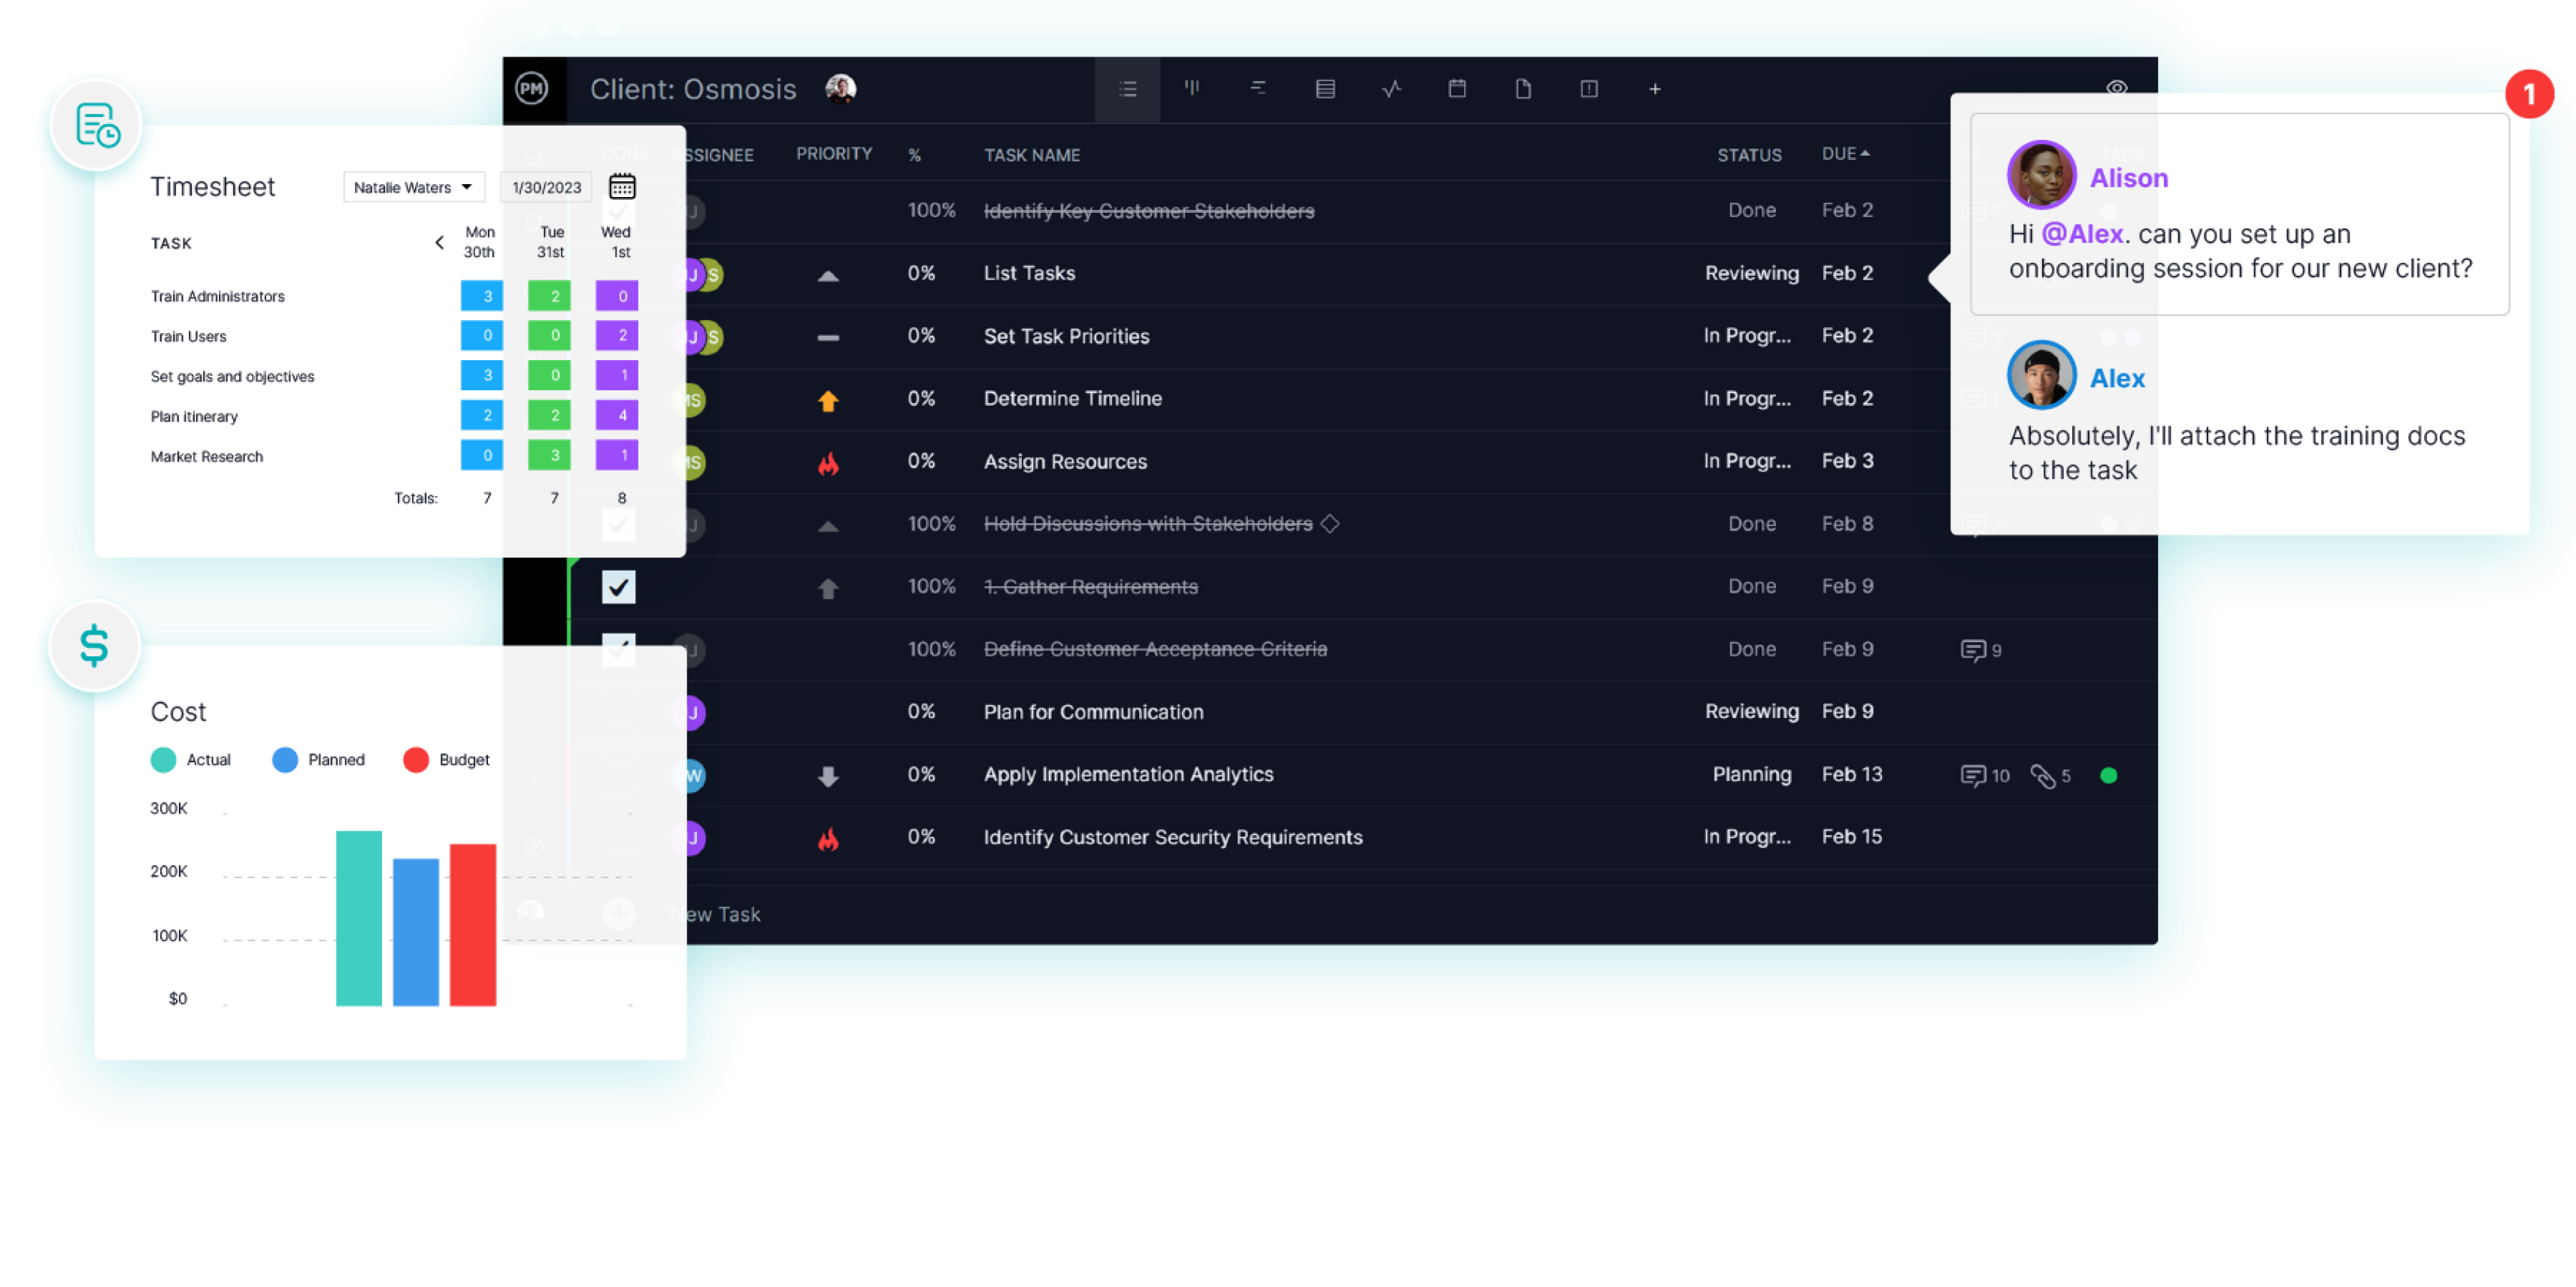Screen dimensions: 2576x1287
Task: Click the 1/30/2023 date field
Action: pyautogui.click(x=546, y=187)
